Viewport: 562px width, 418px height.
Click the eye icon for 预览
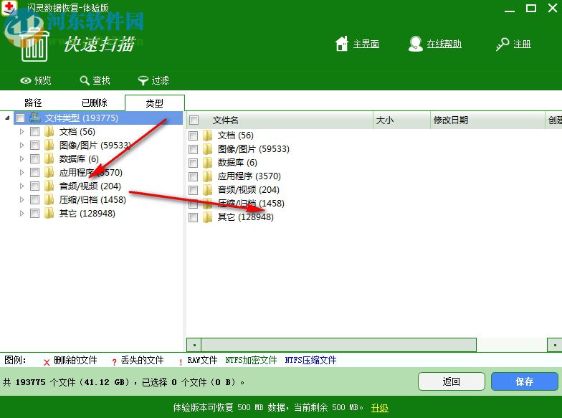[26, 80]
